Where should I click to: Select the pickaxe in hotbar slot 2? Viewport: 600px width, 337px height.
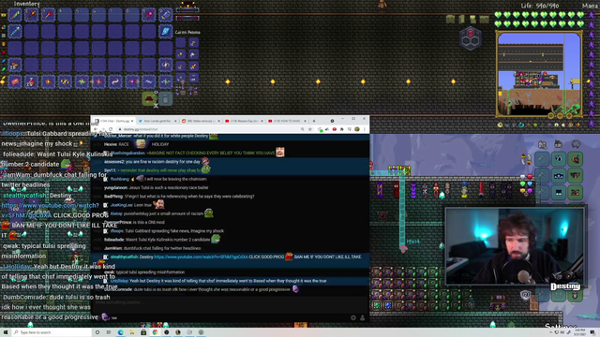[x=31, y=15]
